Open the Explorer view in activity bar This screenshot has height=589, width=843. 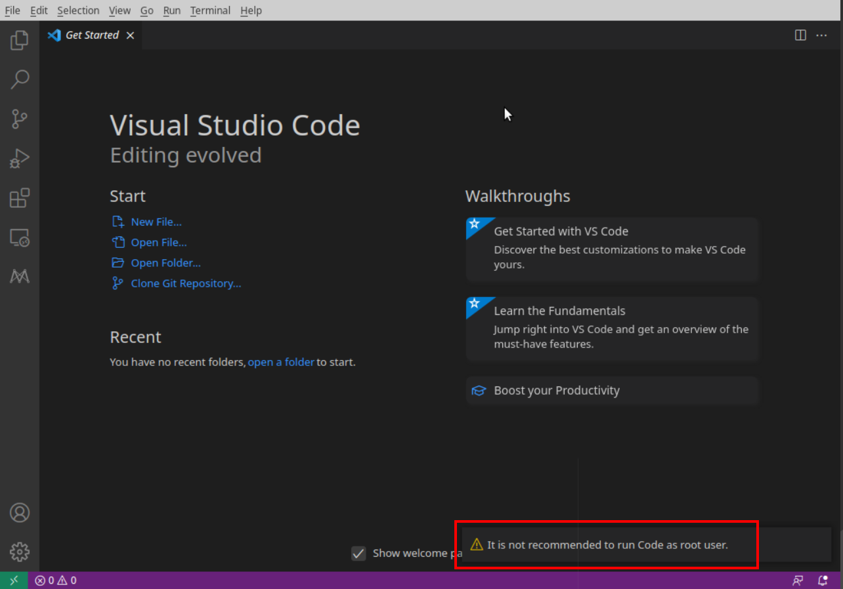point(20,41)
